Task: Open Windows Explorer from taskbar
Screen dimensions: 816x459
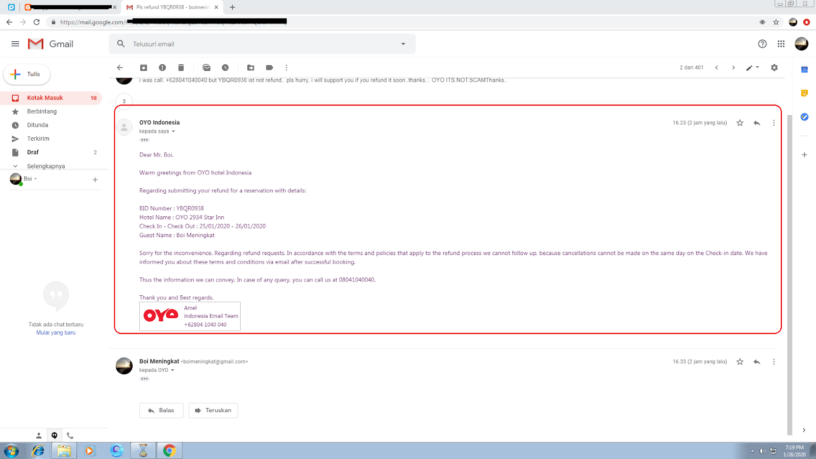Action: 64,451
